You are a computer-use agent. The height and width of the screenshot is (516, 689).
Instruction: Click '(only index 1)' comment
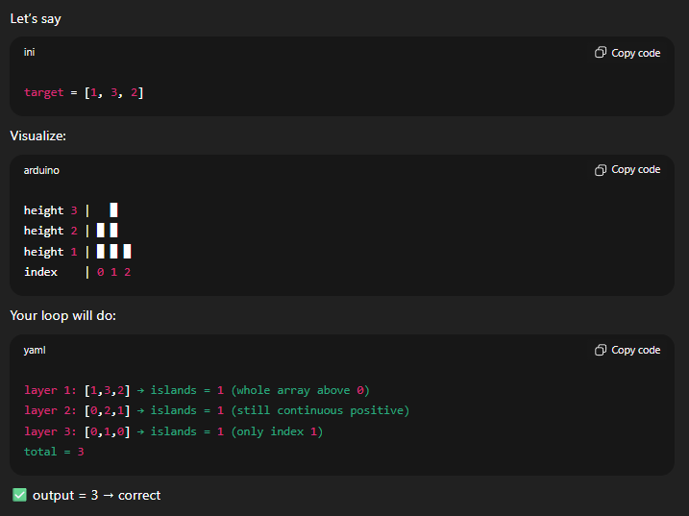(x=277, y=431)
